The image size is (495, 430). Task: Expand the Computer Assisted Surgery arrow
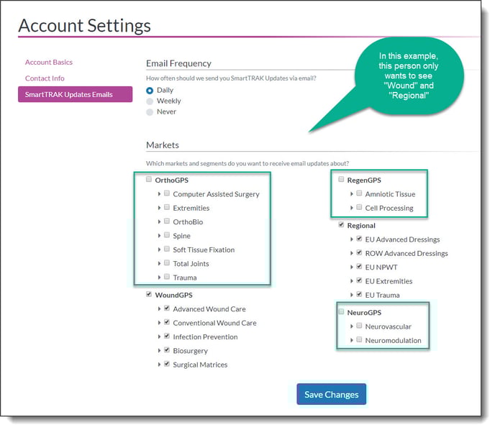coord(160,193)
